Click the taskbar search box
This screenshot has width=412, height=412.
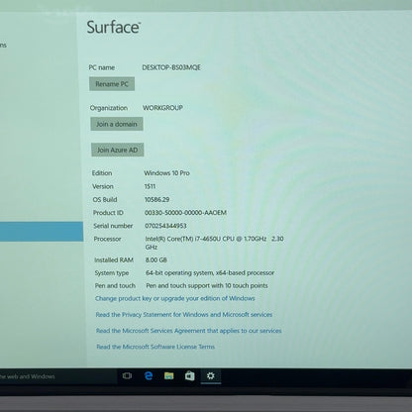pyautogui.click(x=58, y=376)
